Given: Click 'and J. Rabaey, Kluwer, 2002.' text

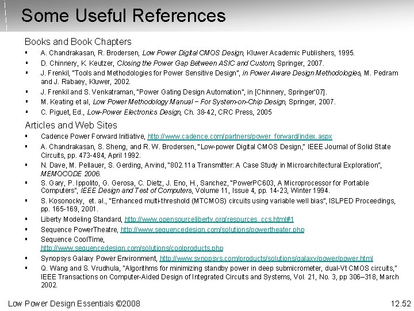Looking at the screenshot, I should coord(86,81).
